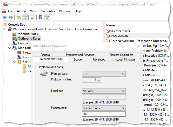The image size is (173, 127).
Task: Open the Window menu
Action: click(x=65, y=11)
